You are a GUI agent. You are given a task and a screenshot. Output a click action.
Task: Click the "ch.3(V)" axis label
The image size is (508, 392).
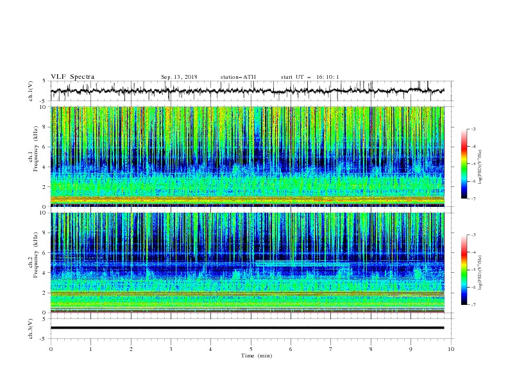pyautogui.click(x=31, y=329)
